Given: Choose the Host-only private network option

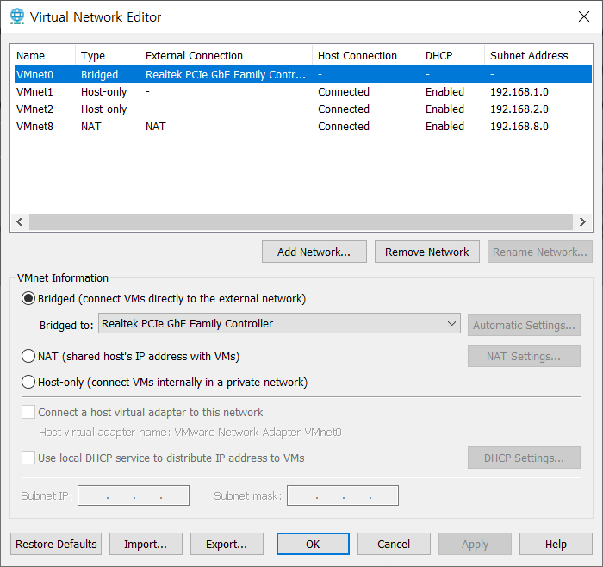Looking at the screenshot, I should point(28,382).
